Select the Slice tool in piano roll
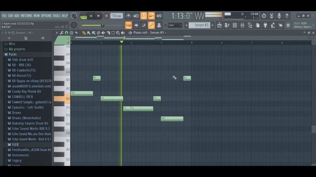Image resolution: width=316 pixels, height=177 pixels. coord(108,33)
